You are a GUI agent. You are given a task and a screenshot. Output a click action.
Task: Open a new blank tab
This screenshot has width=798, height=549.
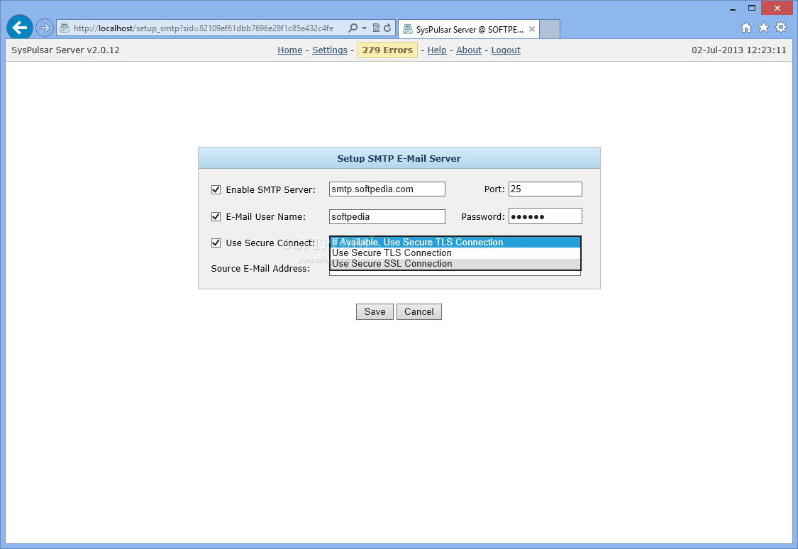550,29
